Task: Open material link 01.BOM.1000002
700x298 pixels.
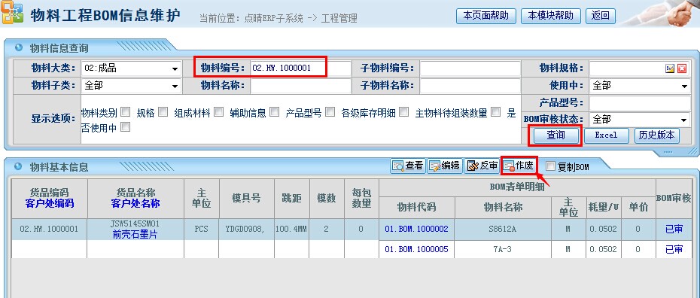Action: pyautogui.click(x=416, y=229)
